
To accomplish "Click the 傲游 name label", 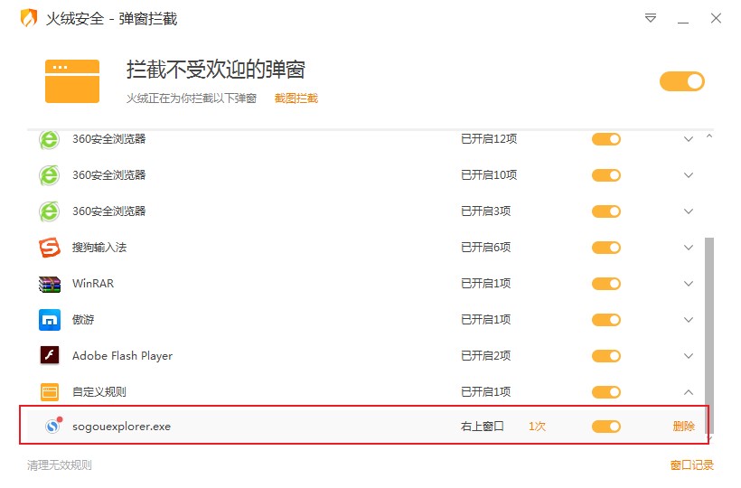I will pos(83,320).
